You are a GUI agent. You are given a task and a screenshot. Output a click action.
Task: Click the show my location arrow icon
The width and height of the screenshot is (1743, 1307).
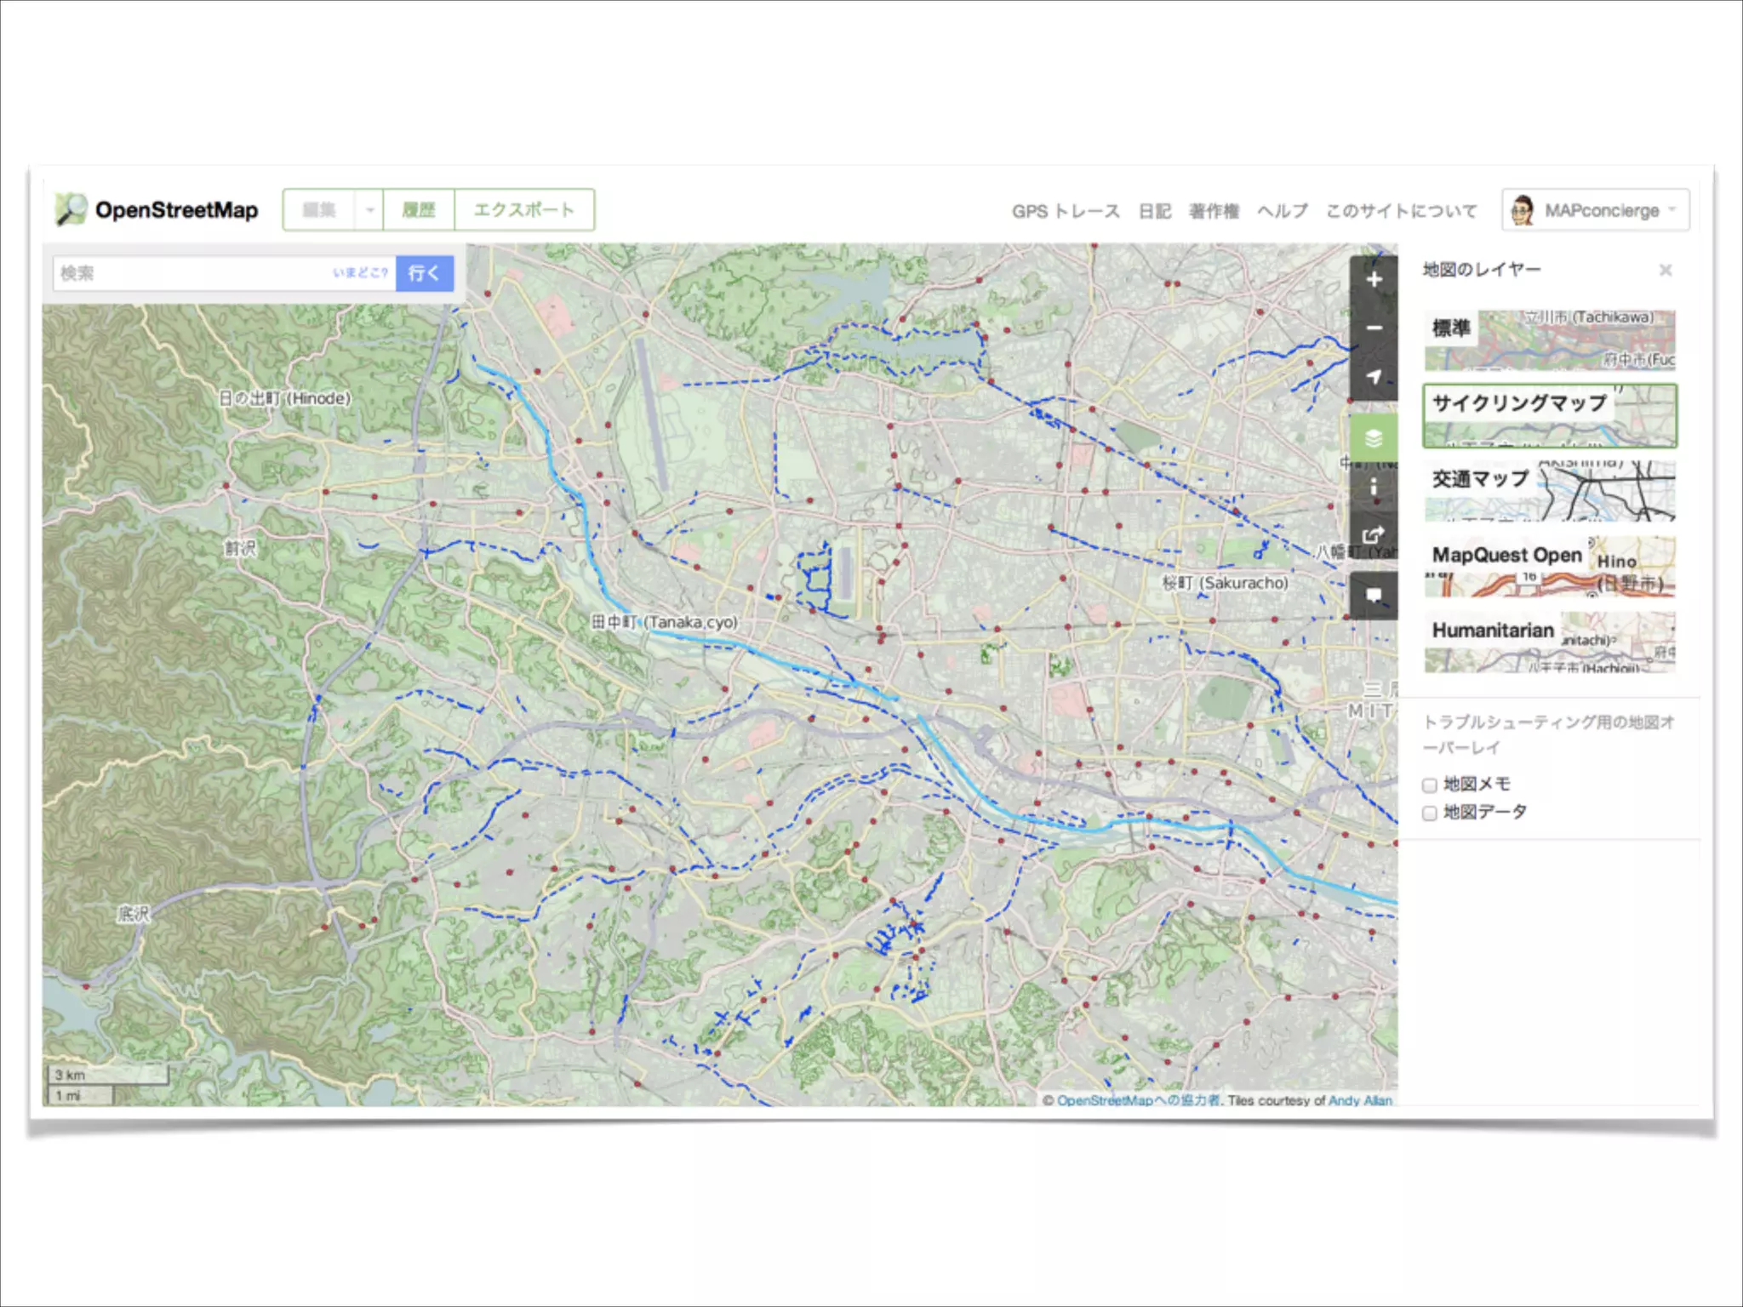pyautogui.click(x=1373, y=377)
